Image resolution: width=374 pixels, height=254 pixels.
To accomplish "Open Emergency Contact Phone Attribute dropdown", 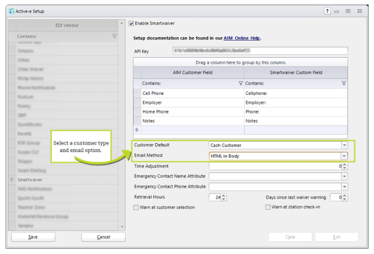I will coord(344,187).
